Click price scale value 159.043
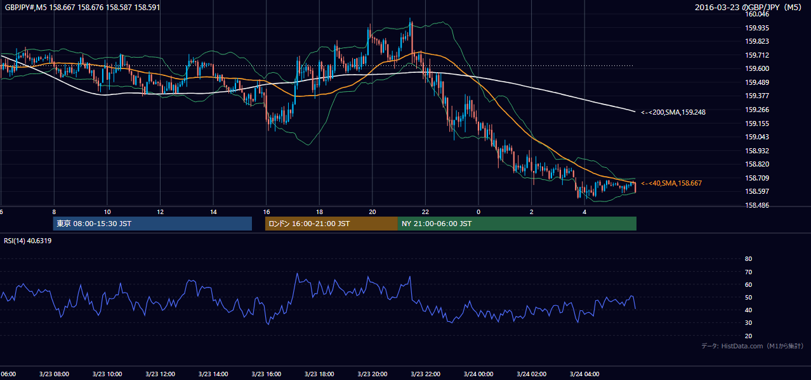This screenshot has height=380, width=811. (756, 137)
